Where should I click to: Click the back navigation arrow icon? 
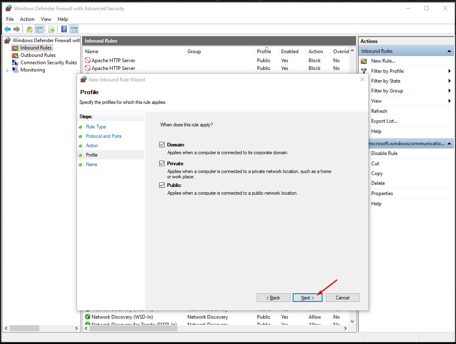click(x=7, y=29)
